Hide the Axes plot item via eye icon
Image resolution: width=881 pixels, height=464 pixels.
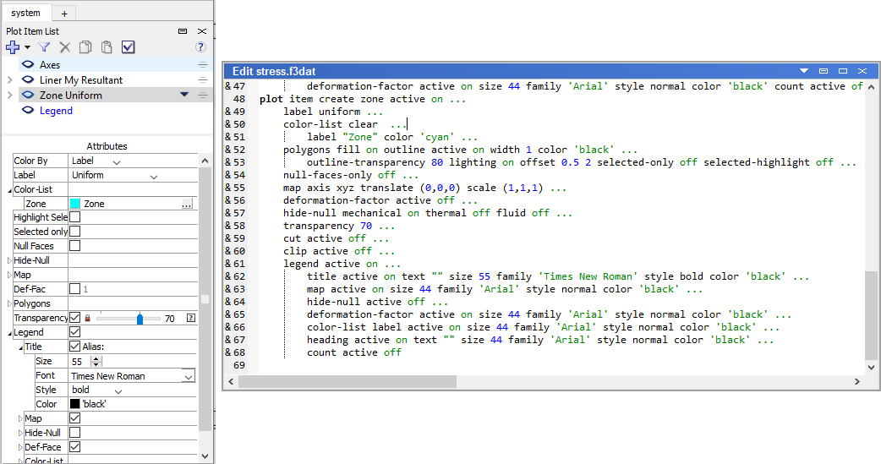coord(27,65)
